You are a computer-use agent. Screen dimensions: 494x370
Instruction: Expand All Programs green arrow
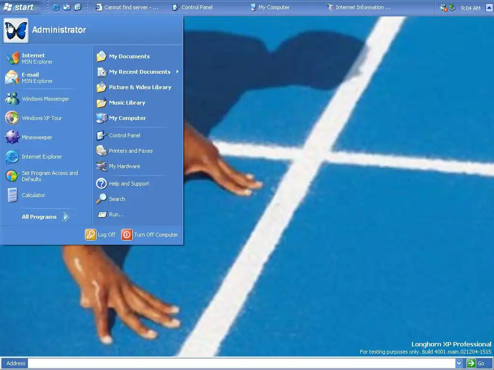pos(66,217)
